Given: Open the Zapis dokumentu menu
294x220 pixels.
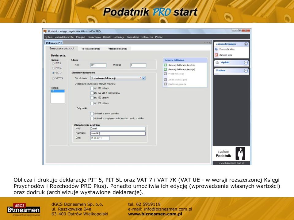Looking at the screenshot, I should [x=64, y=37].
